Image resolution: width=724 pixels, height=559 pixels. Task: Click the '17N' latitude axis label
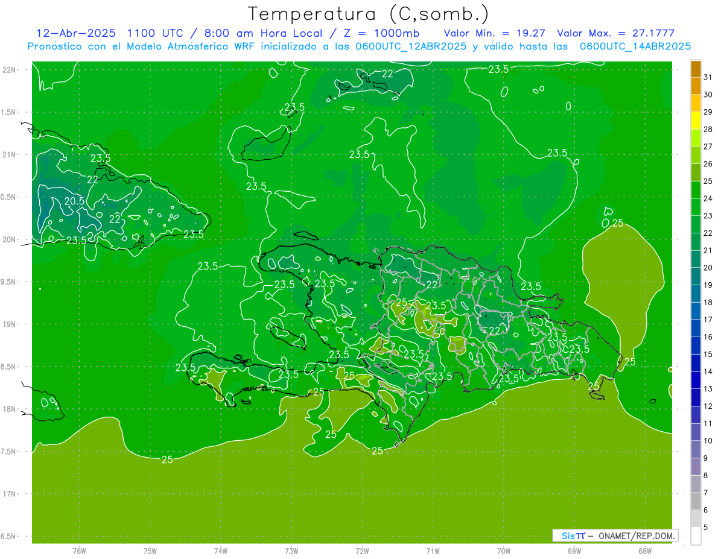click(8, 494)
